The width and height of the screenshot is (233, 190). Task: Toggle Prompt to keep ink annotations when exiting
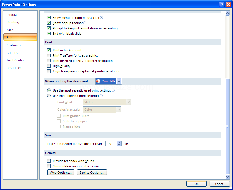49,28
